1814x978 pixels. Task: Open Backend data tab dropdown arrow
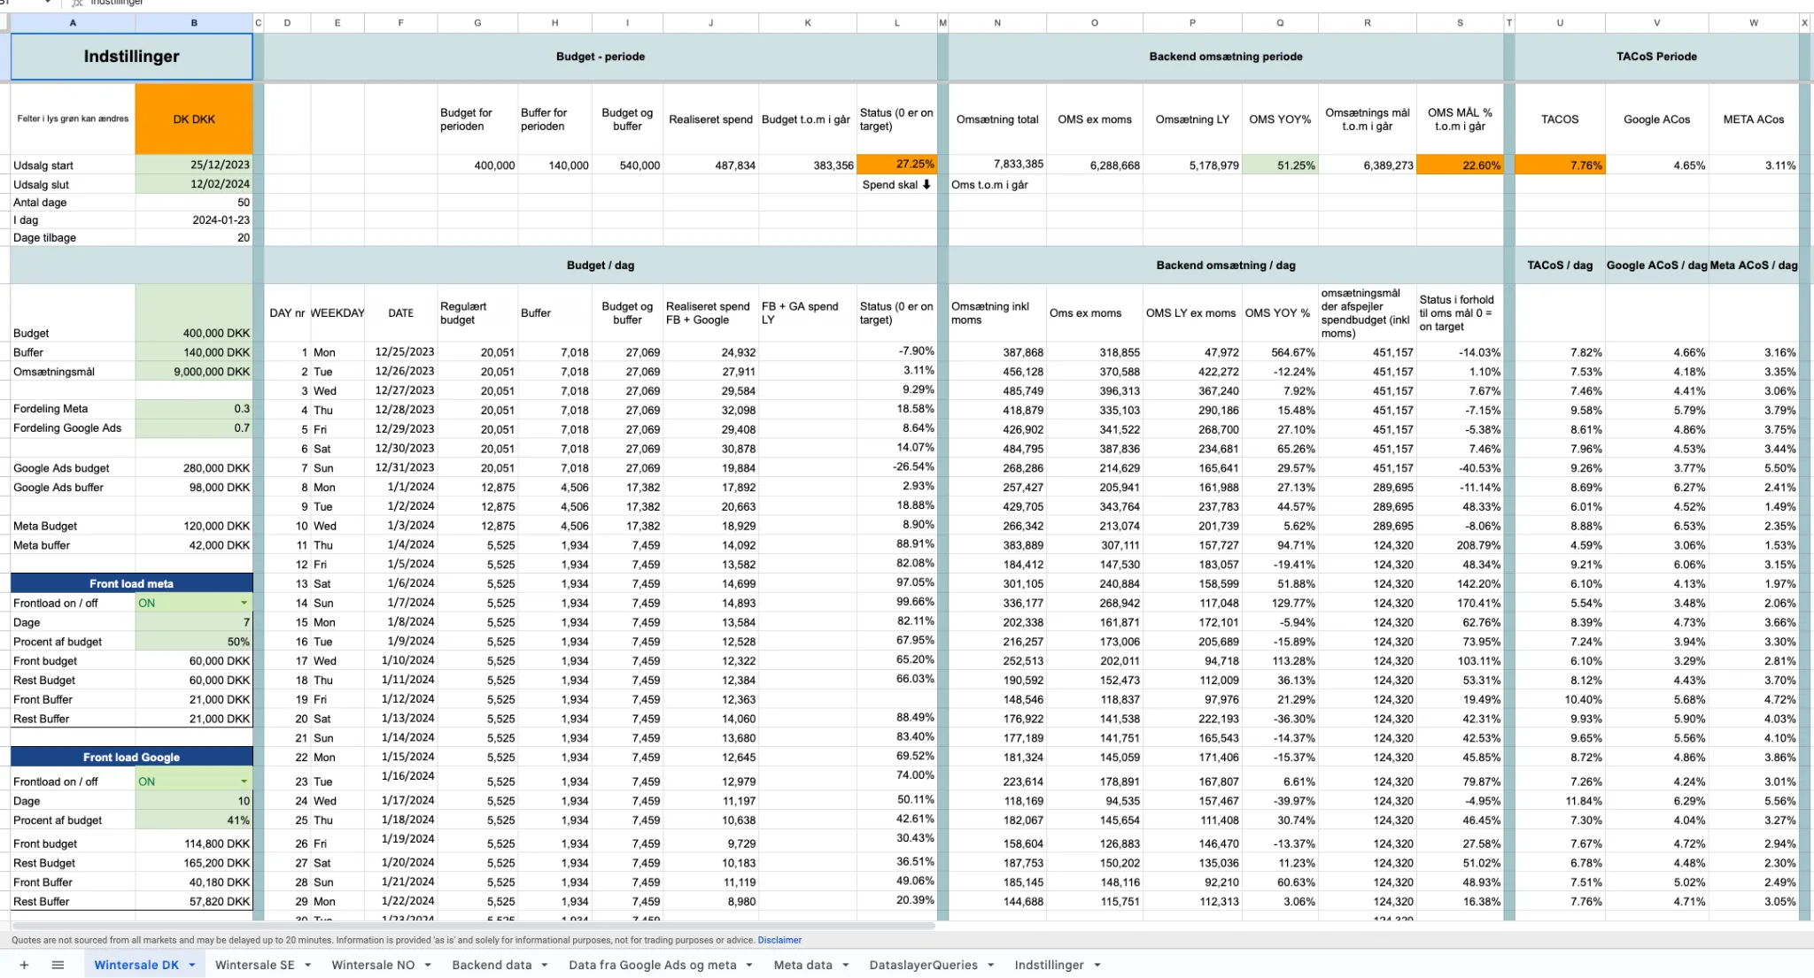point(544,965)
